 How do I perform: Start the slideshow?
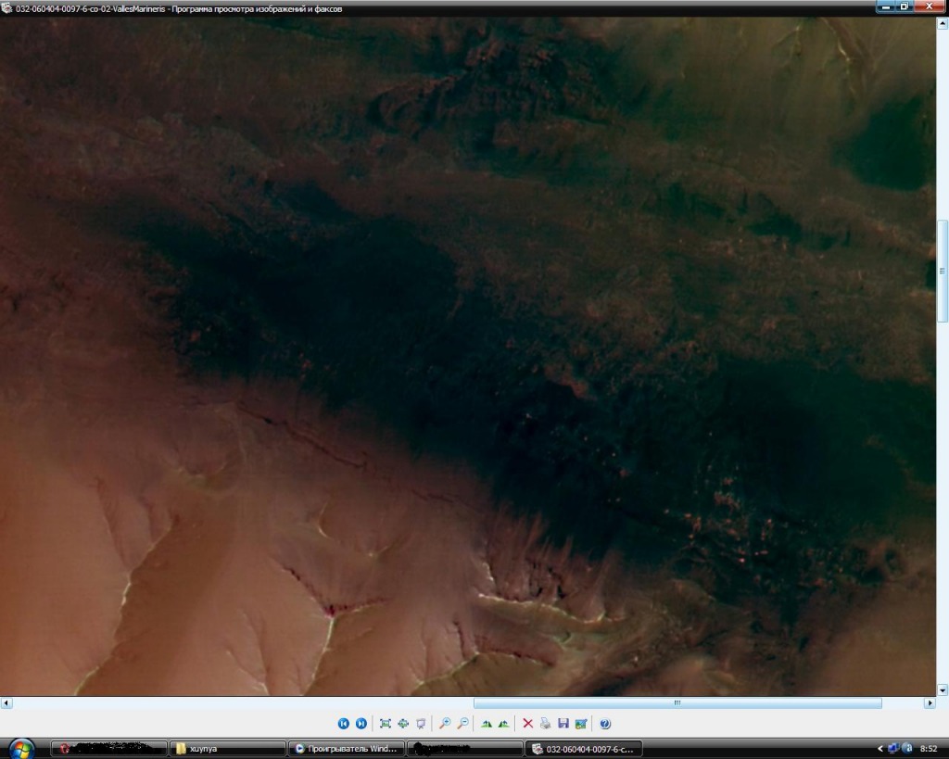(x=421, y=724)
